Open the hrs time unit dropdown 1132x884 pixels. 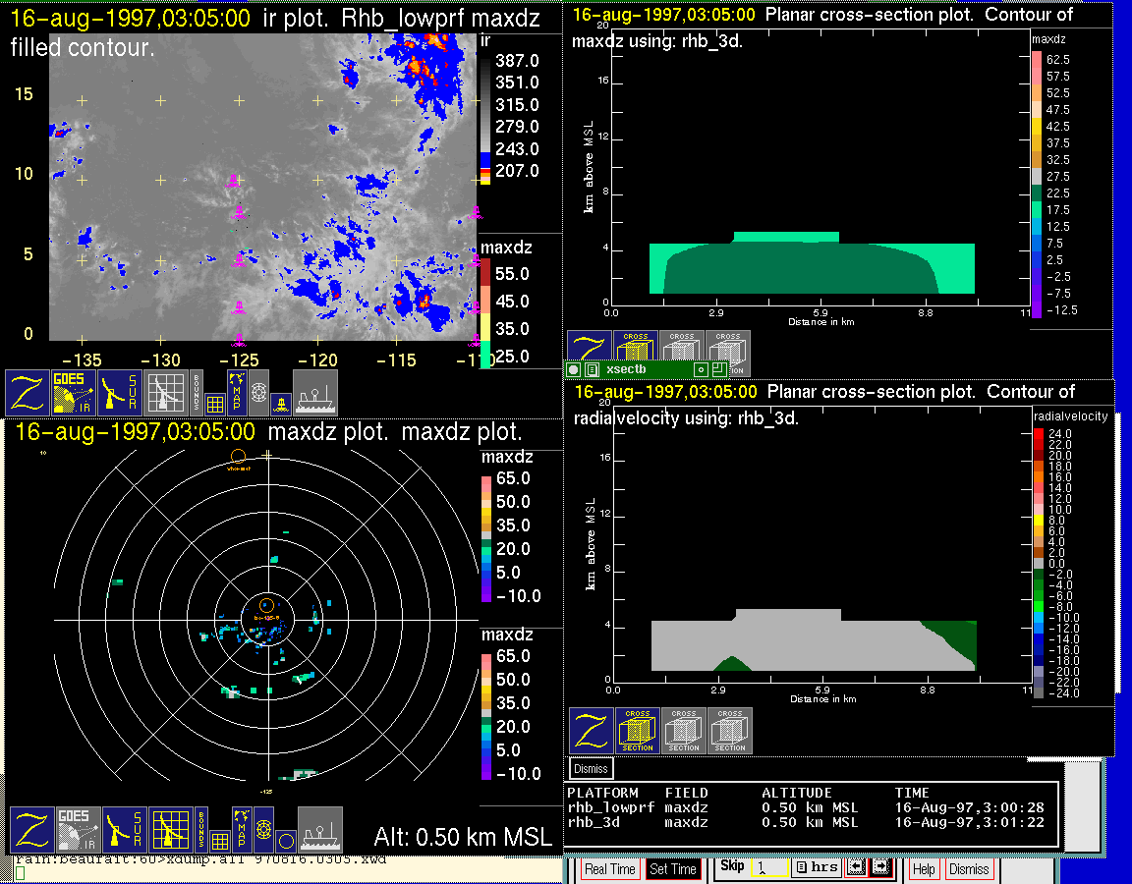pos(816,868)
